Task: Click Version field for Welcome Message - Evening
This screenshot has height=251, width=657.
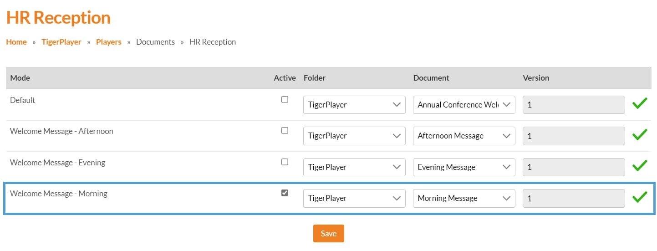Action: [x=573, y=167]
